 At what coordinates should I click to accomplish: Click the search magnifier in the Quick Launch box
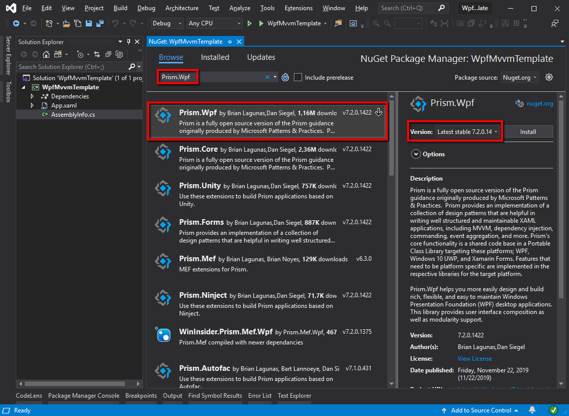[x=441, y=8]
